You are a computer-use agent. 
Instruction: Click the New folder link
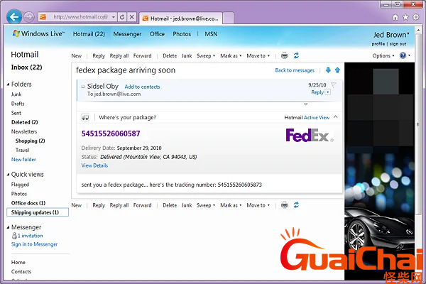tap(23, 160)
